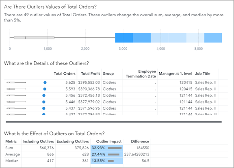234x168 pixels.
Task: Click the Excluding Outliers column header
Action: [73, 141]
